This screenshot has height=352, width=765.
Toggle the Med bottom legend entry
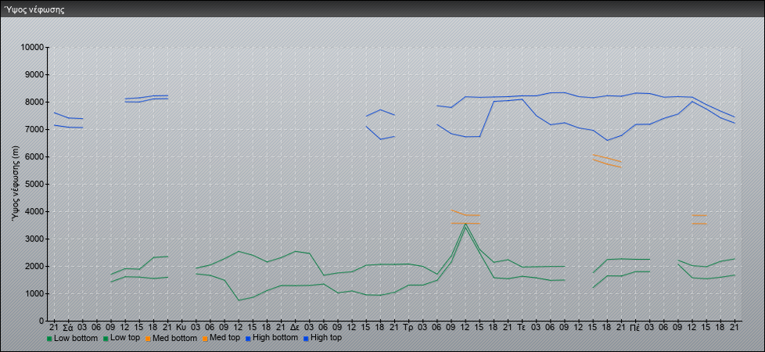[x=171, y=338]
